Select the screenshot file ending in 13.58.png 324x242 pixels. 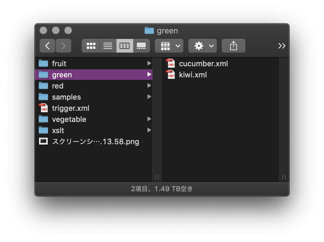(94, 141)
